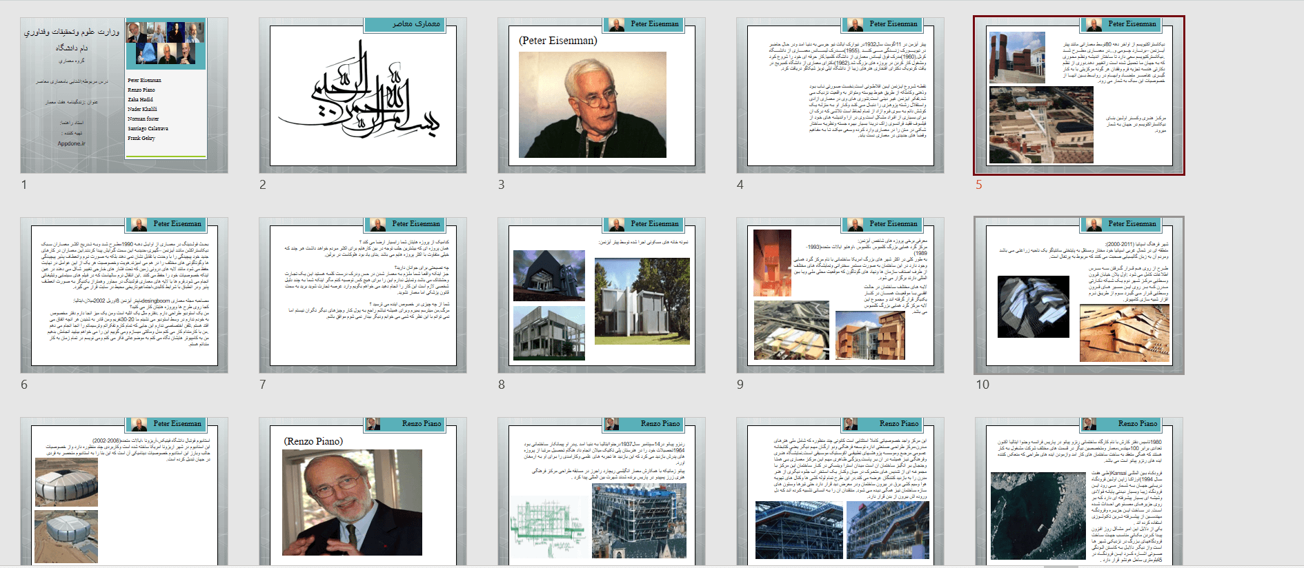Select slide 9 with the red building photo
The image size is (1304, 568).
(x=840, y=295)
